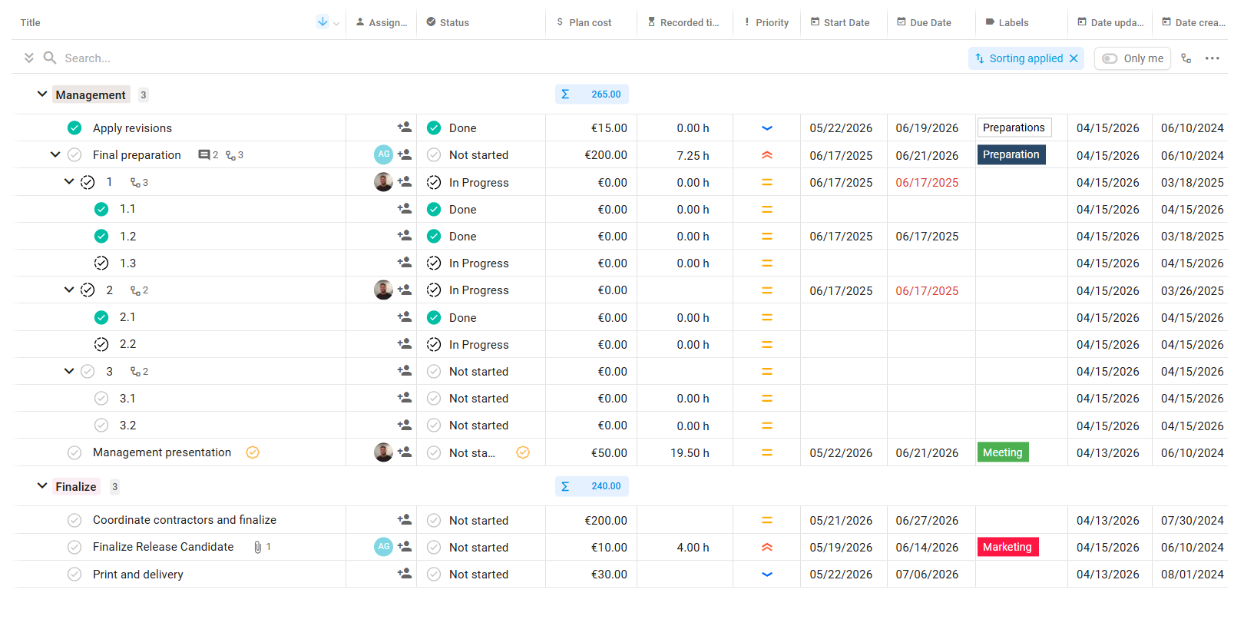Image resolution: width=1244 pixels, height=636 pixels.
Task: Click the orange approval badge on Management presentation
Action: [x=253, y=452]
